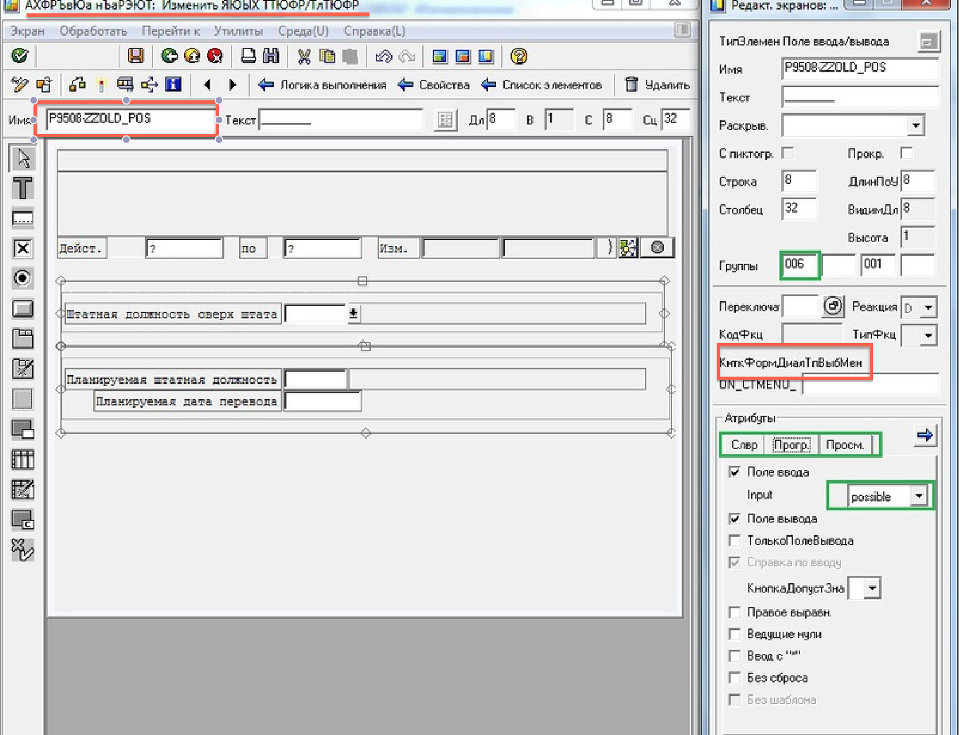The image size is (959, 735).
Task: Click the Print icon in toolbar
Action: click(x=248, y=56)
